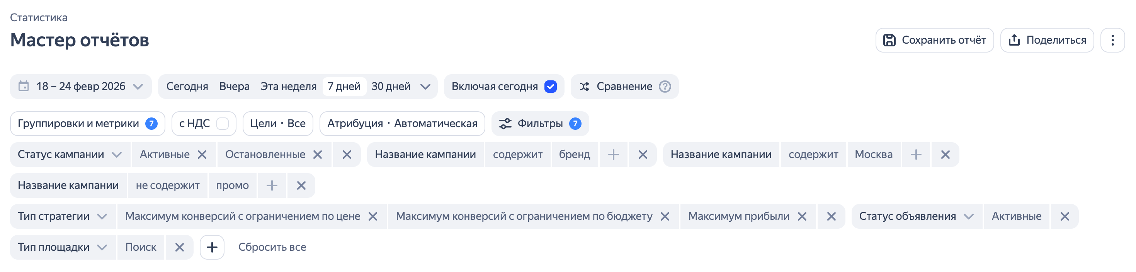Remove Максимум прибыли strategy chip

pos(802,216)
